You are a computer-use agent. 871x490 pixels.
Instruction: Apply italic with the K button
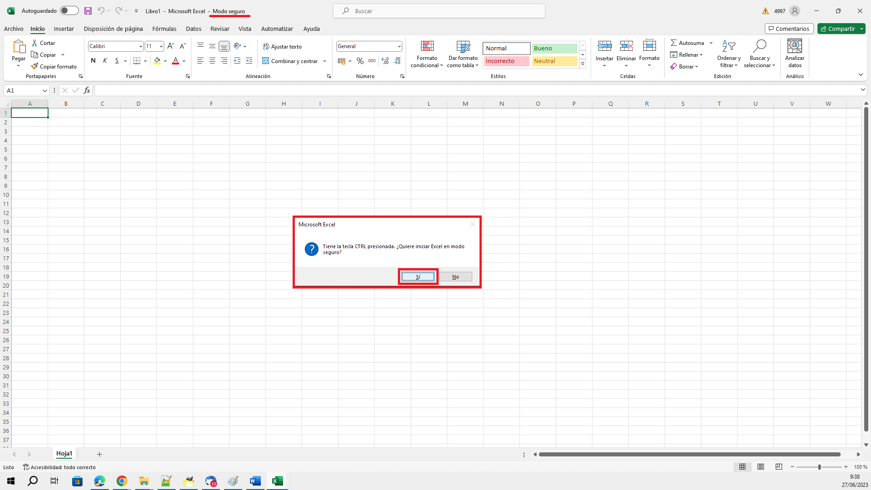point(105,60)
